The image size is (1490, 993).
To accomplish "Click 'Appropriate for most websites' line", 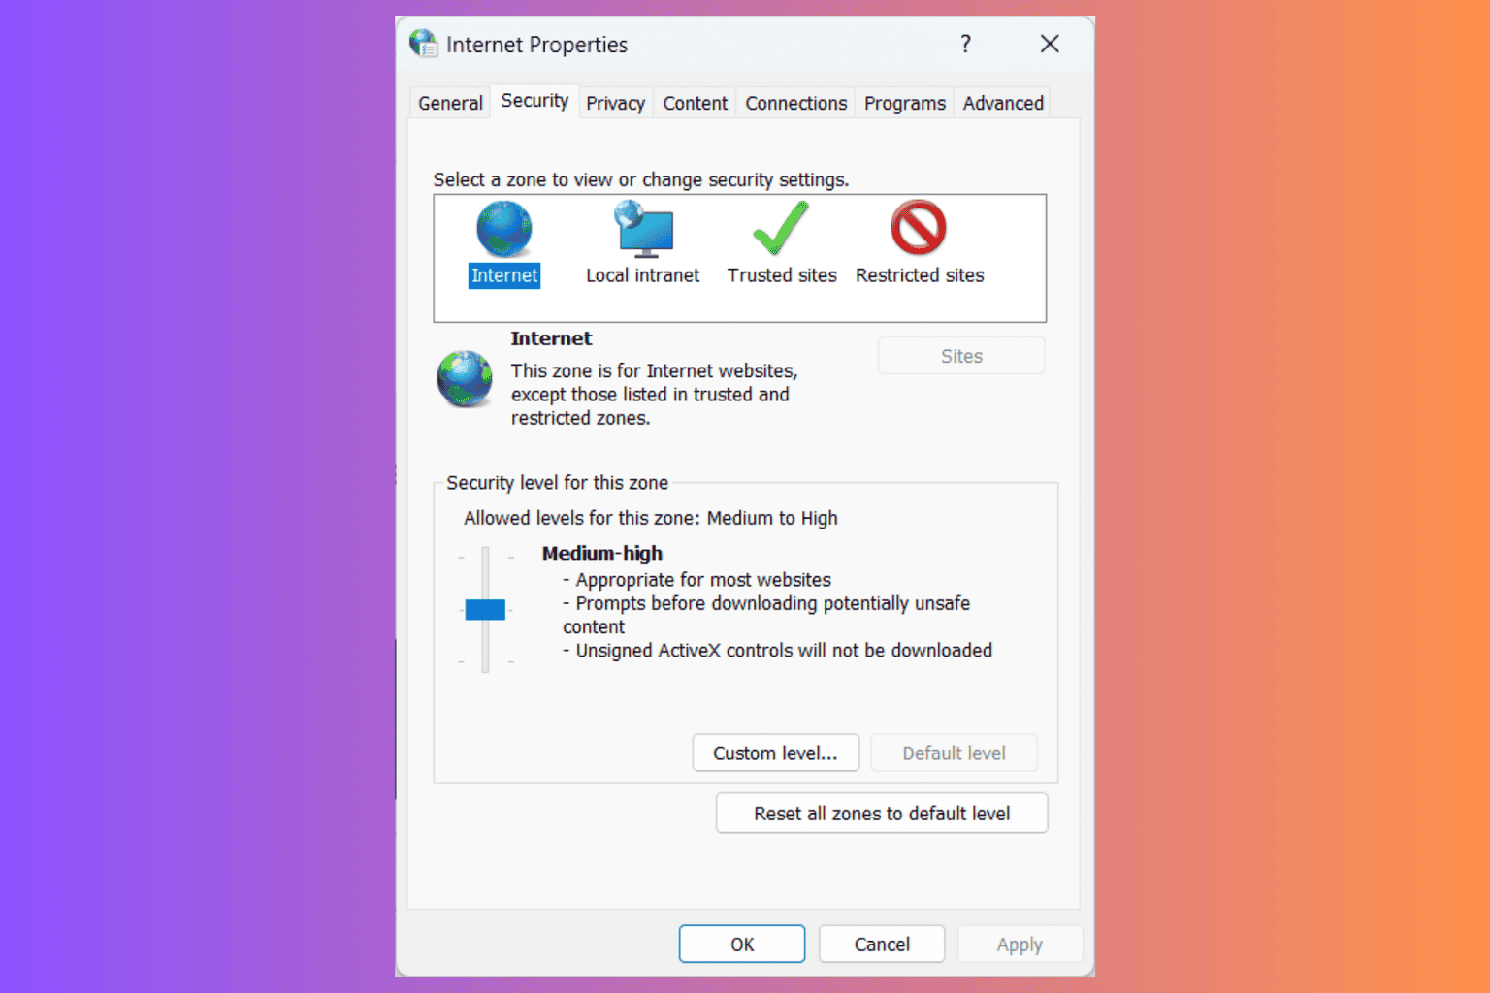I will tap(697, 580).
